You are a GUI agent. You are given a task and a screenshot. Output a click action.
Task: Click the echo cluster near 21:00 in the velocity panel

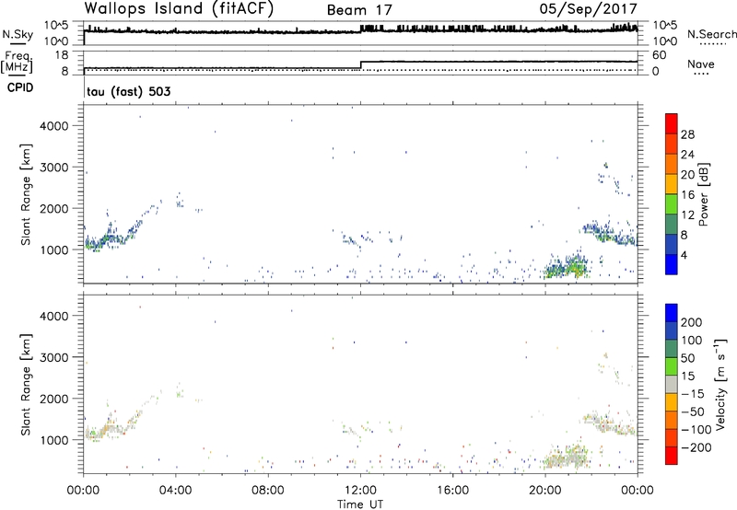(x=567, y=458)
